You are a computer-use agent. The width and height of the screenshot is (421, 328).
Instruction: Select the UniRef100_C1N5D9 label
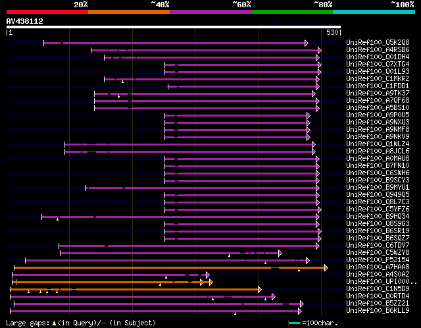(x=378, y=289)
